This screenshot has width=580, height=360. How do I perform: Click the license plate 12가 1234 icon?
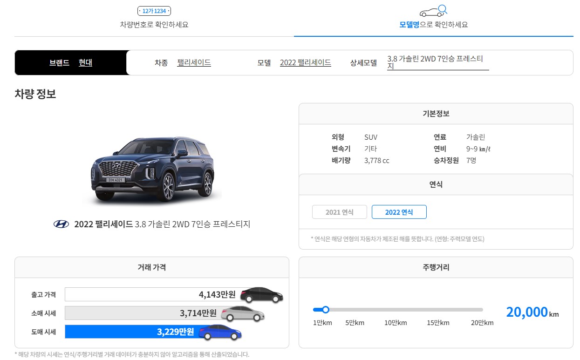point(154,11)
